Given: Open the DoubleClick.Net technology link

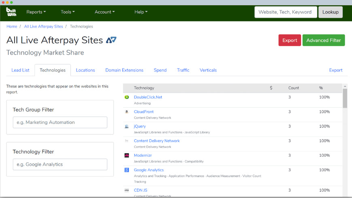Looking at the screenshot, I should (x=148, y=97).
